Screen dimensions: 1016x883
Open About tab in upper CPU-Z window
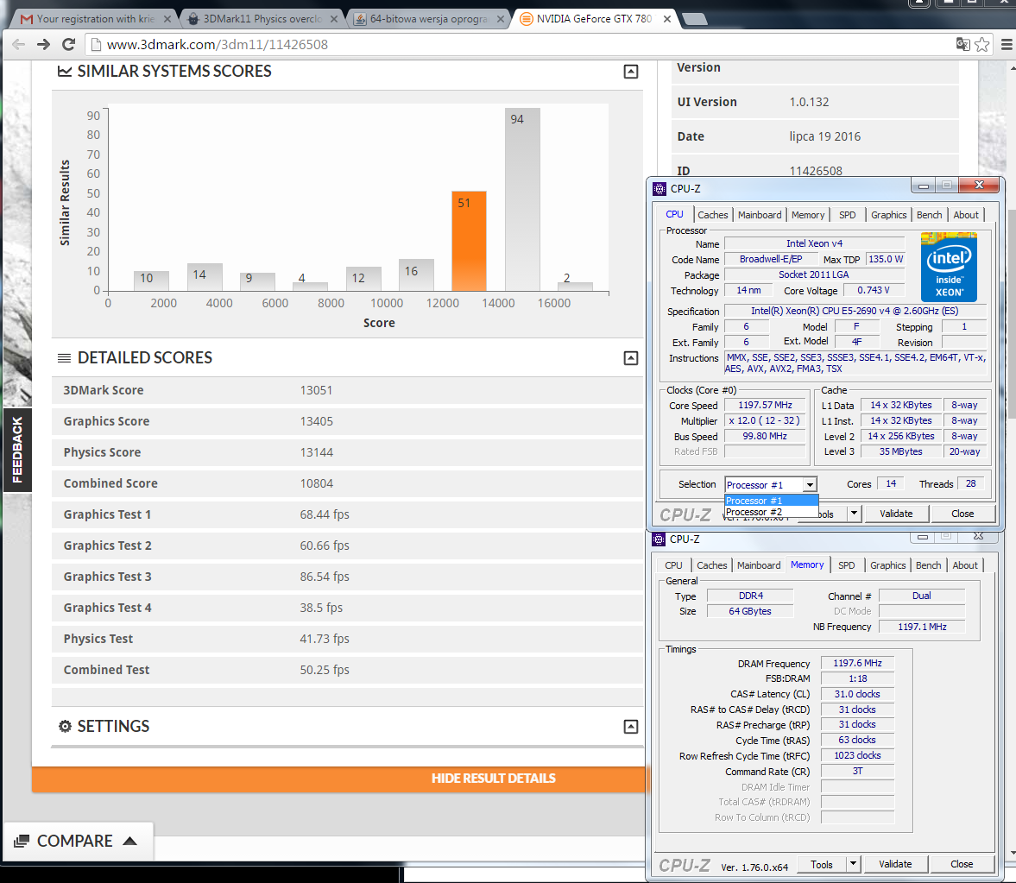965,214
